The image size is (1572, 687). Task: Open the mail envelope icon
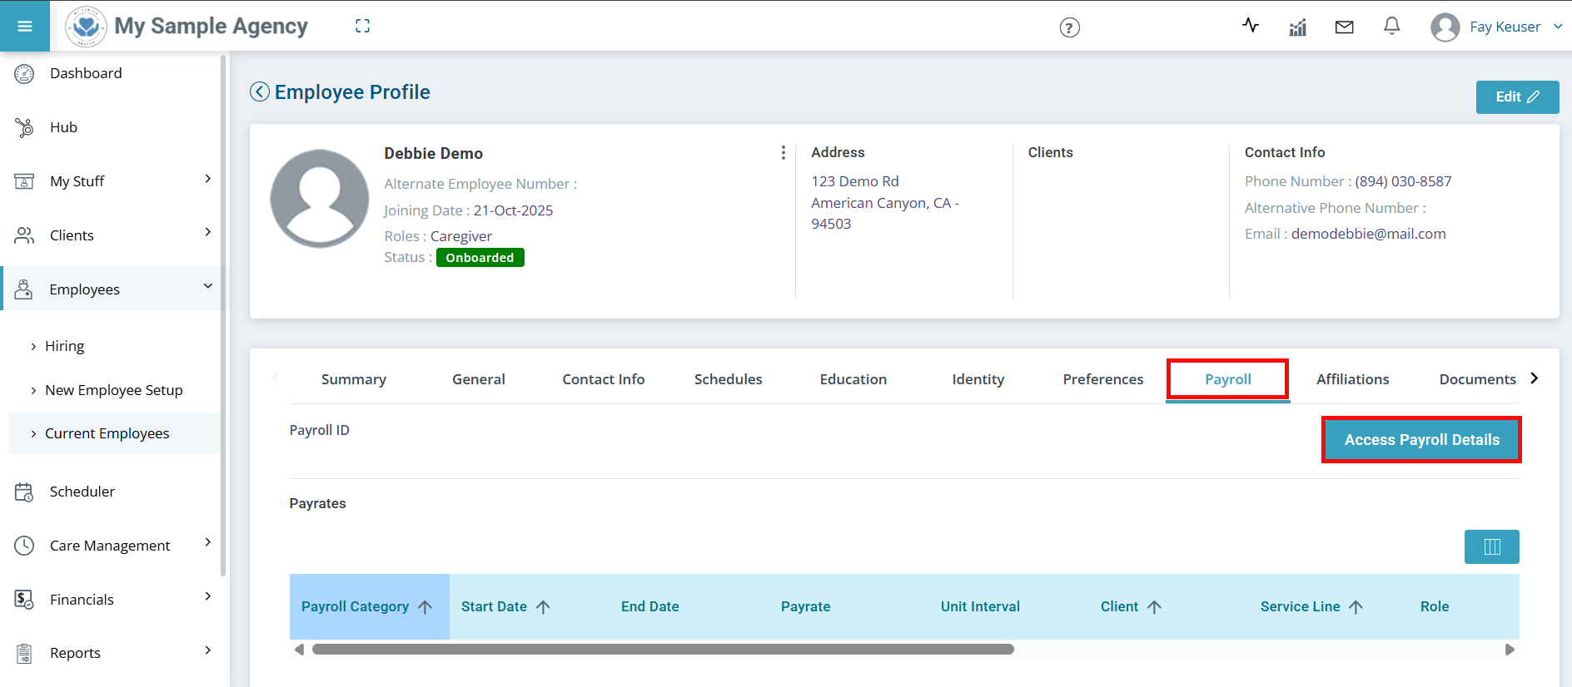click(1344, 27)
